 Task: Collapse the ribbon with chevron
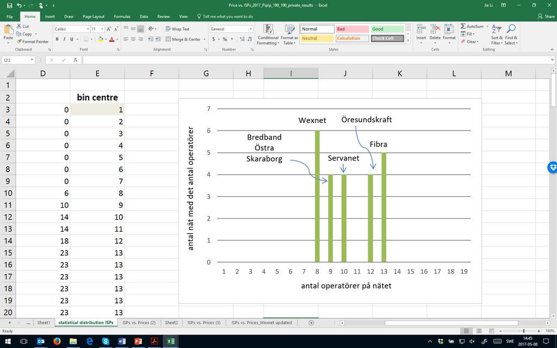point(552,49)
